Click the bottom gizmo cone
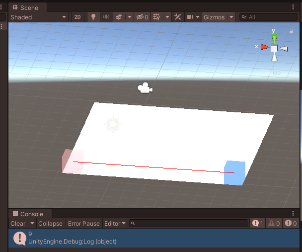 tap(274, 57)
